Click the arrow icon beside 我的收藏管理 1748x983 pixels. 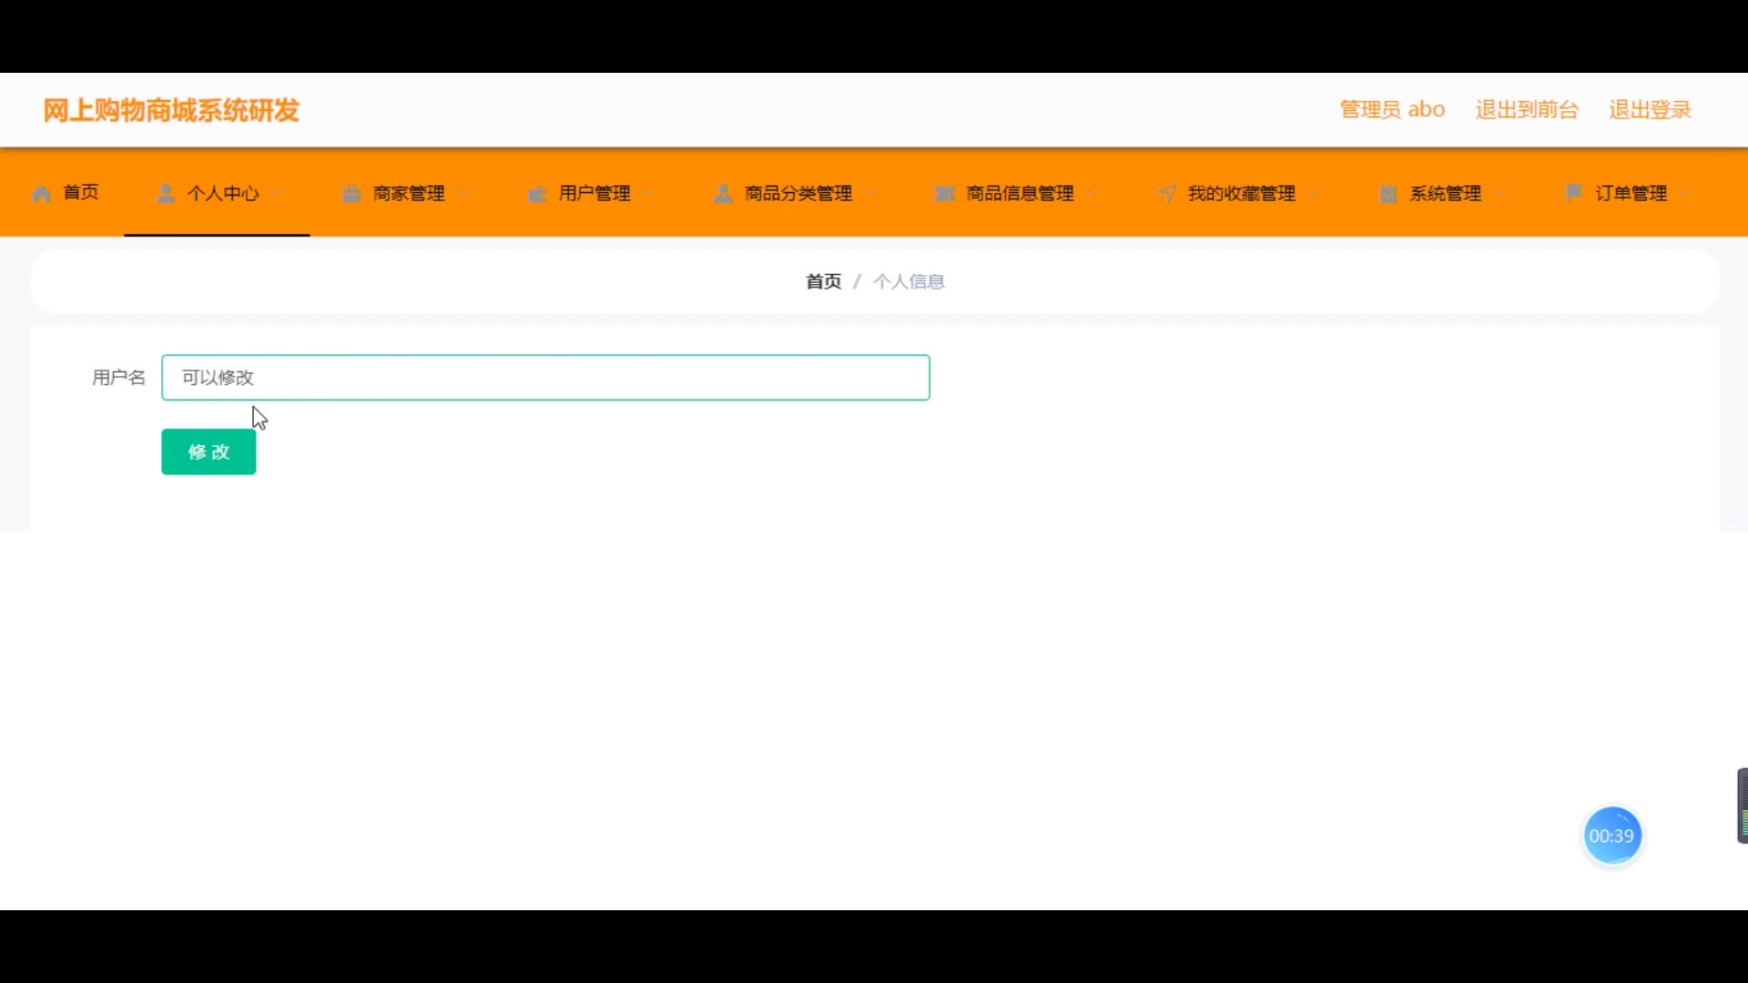pyautogui.click(x=1166, y=194)
